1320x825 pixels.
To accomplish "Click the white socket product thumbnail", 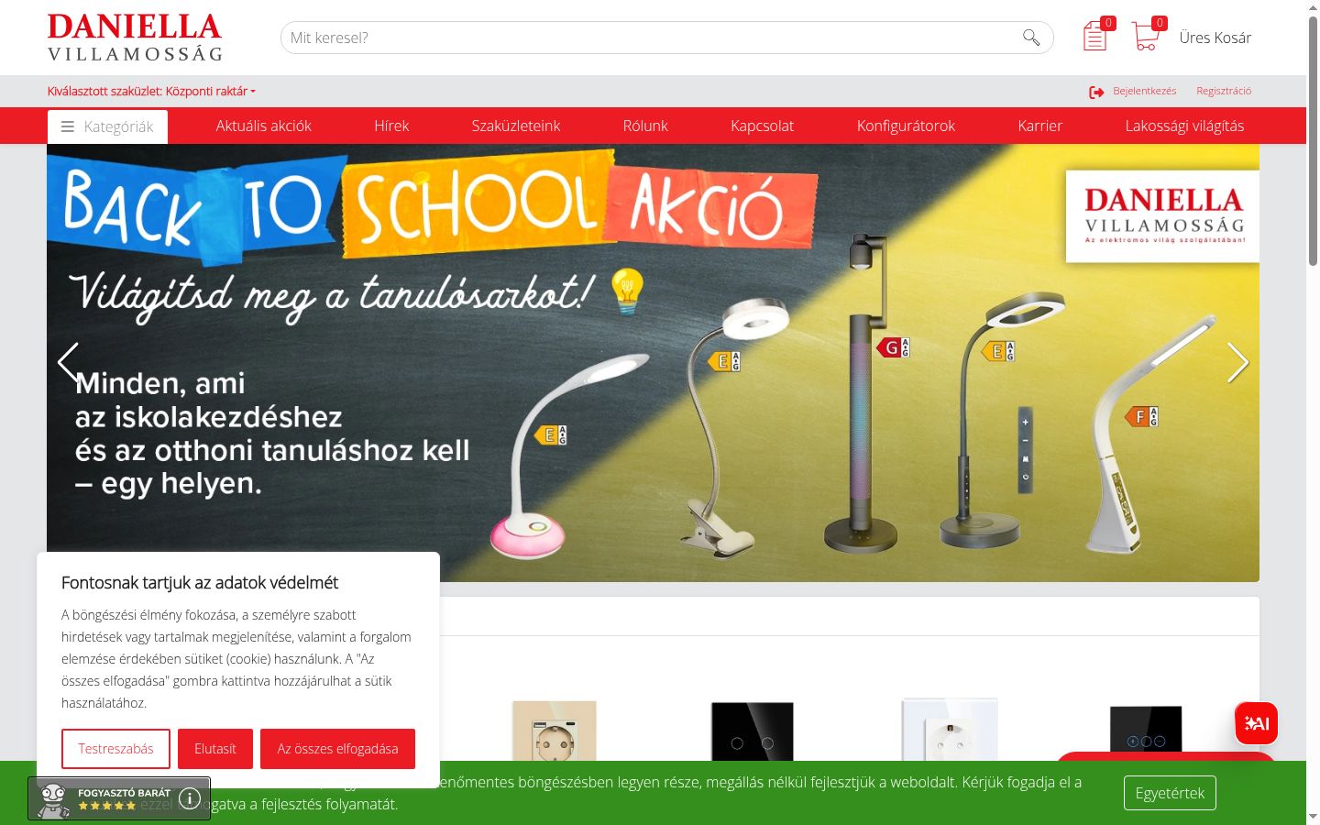I will coord(950,730).
